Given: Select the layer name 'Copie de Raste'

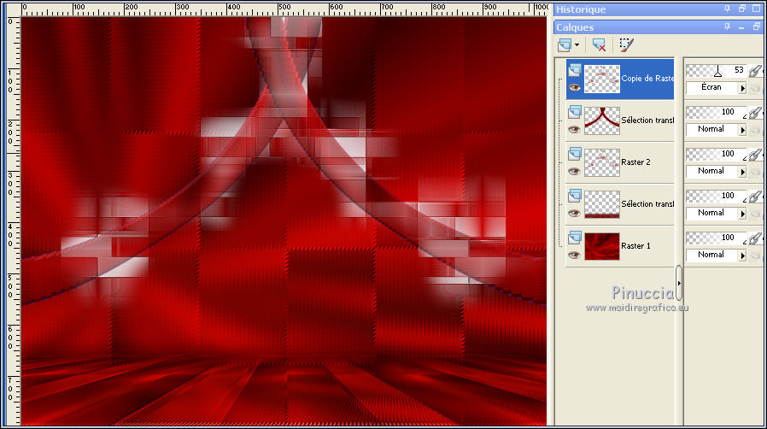Looking at the screenshot, I should (647, 79).
